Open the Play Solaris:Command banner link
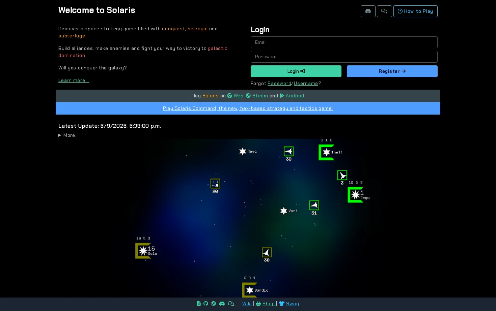Viewport: 496px width, 311px height. coord(248,108)
